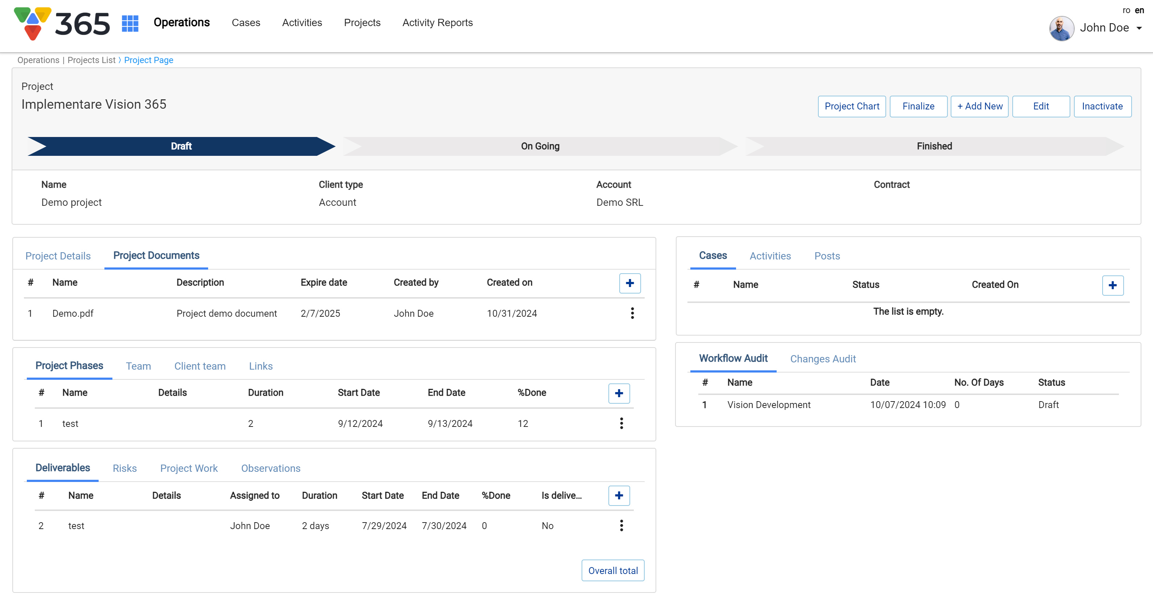This screenshot has height=603, width=1153.
Task: Open the test deliverable row kebab menu
Action: point(621,525)
